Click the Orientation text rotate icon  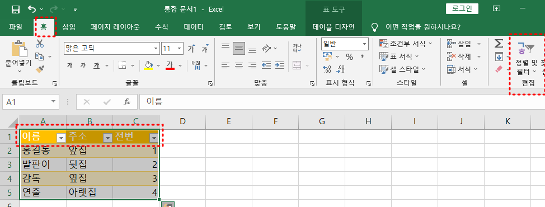tap(266, 48)
